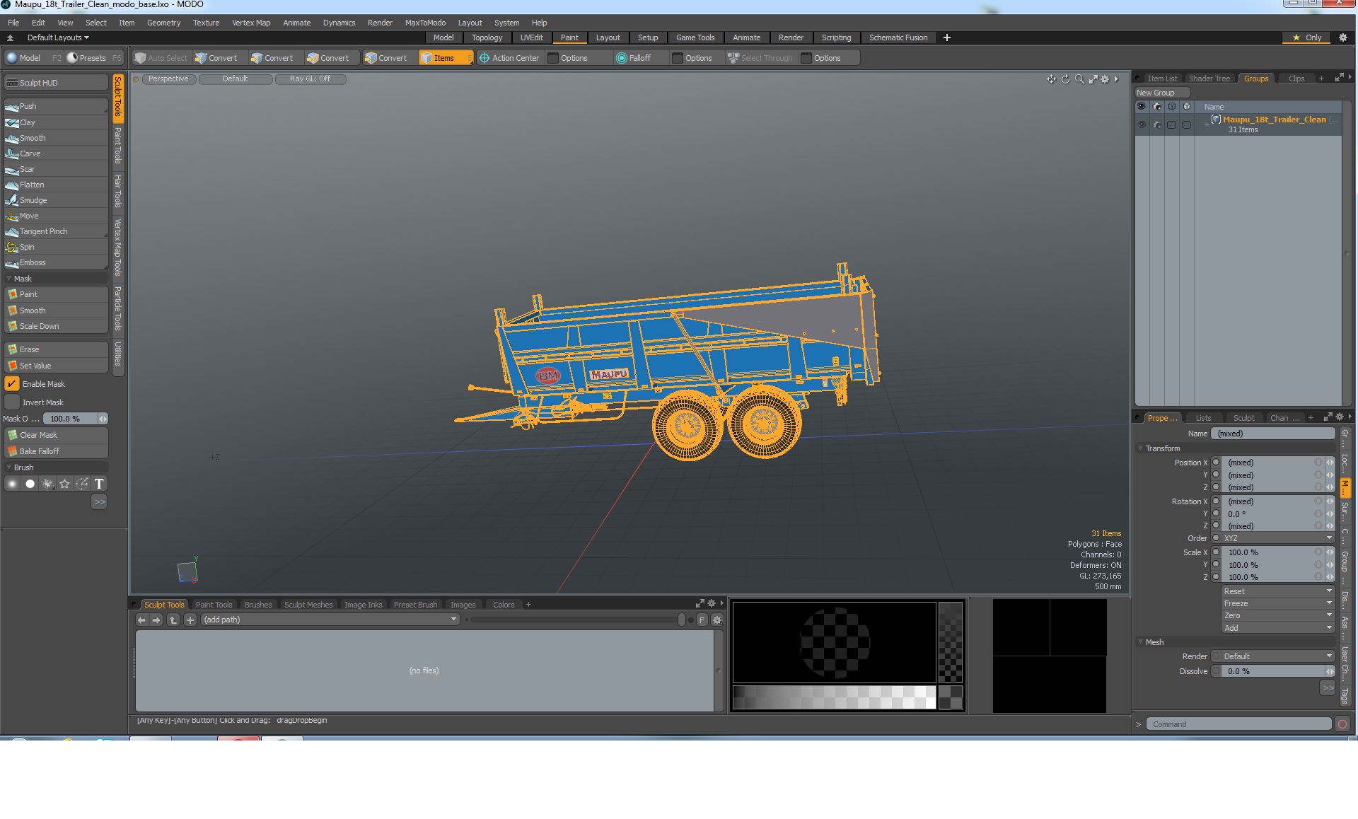The height and width of the screenshot is (819, 1358).
Task: Select the Flatten sculpt tool
Action: coord(56,185)
